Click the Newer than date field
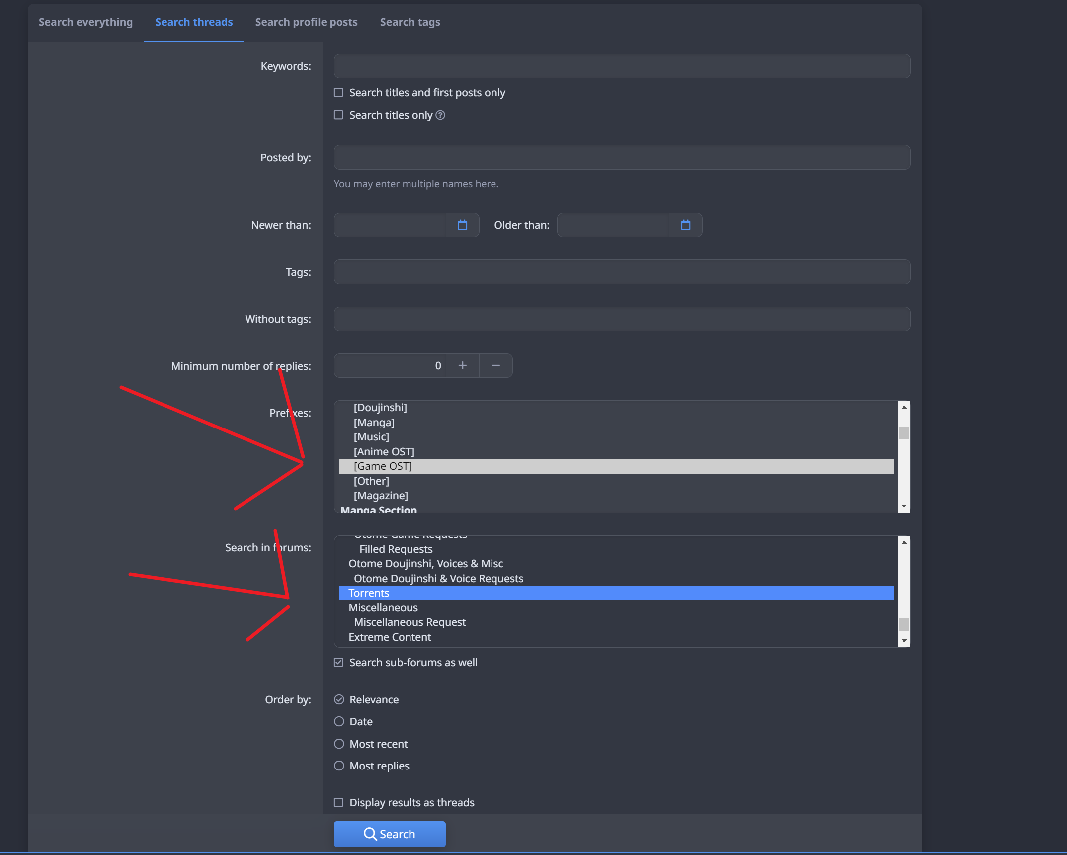 pyautogui.click(x=390, y=225)
